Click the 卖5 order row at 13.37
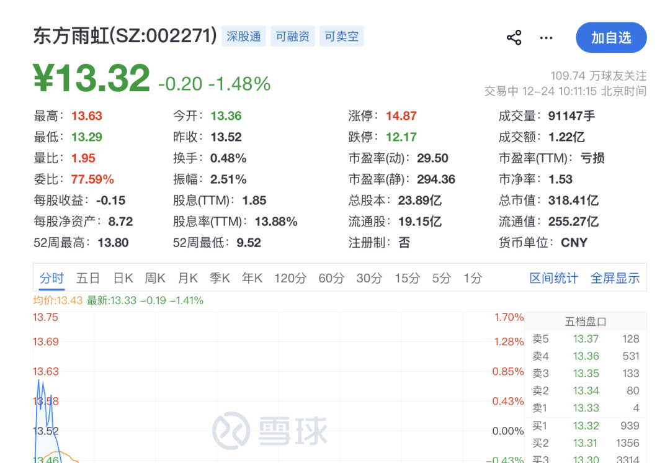This screenshot has width=670, height=463. click(x=586, y=339)
